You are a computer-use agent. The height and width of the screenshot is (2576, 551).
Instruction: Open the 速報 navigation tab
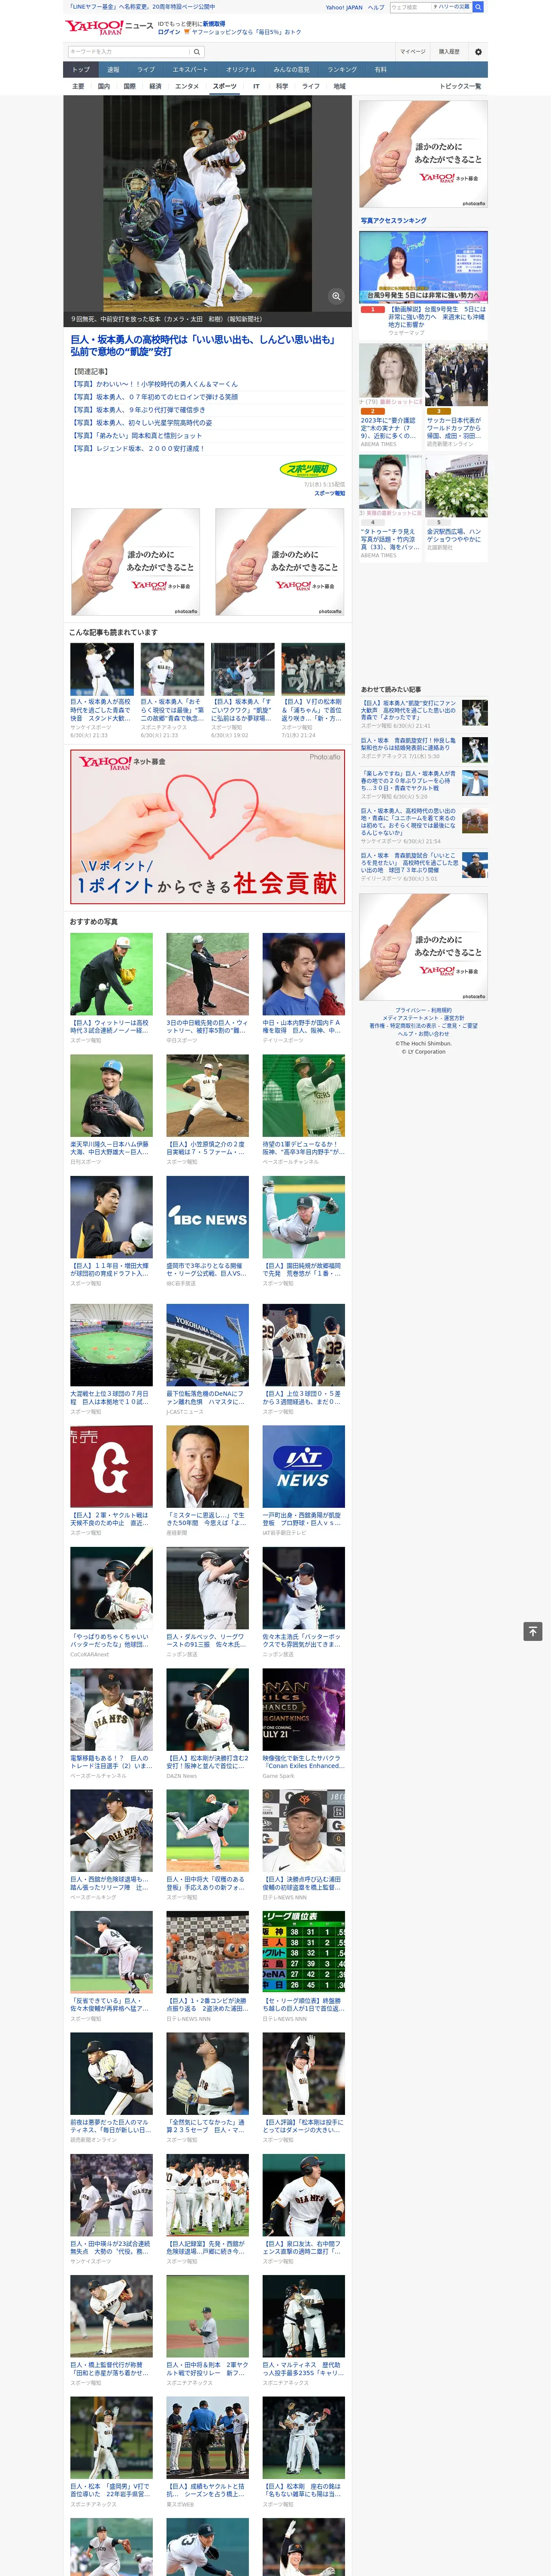tap(113, 70)
